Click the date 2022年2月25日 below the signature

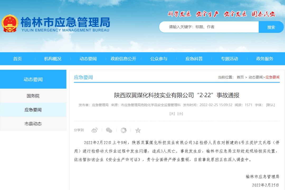pos(265,185)
